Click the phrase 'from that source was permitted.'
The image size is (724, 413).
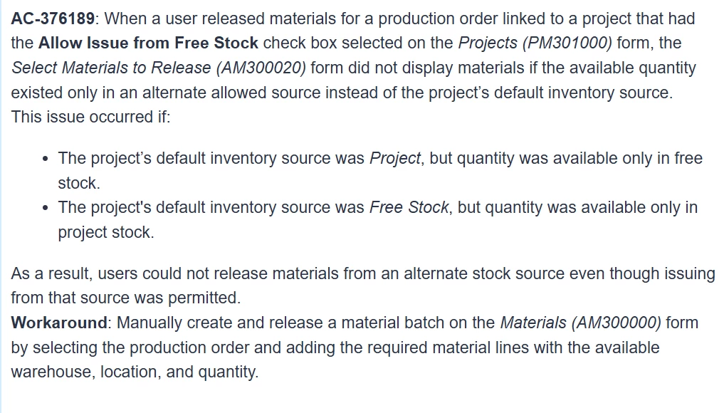click(126, 298)
